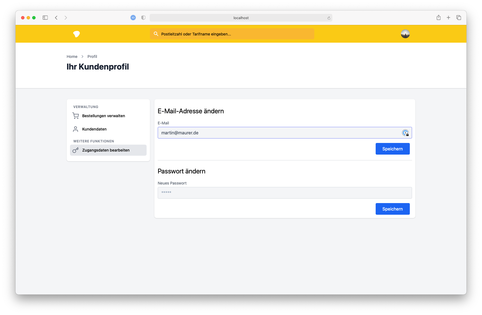The width and height of the screenshot is (482, 315).
Task: Open the user avatar in the header
Action: click(405, 34)
